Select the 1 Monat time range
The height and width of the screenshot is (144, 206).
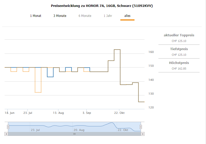coord(35,16)
